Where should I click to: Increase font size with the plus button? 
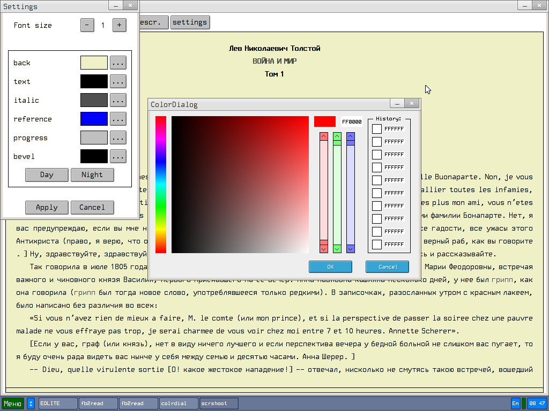point(119,25)
